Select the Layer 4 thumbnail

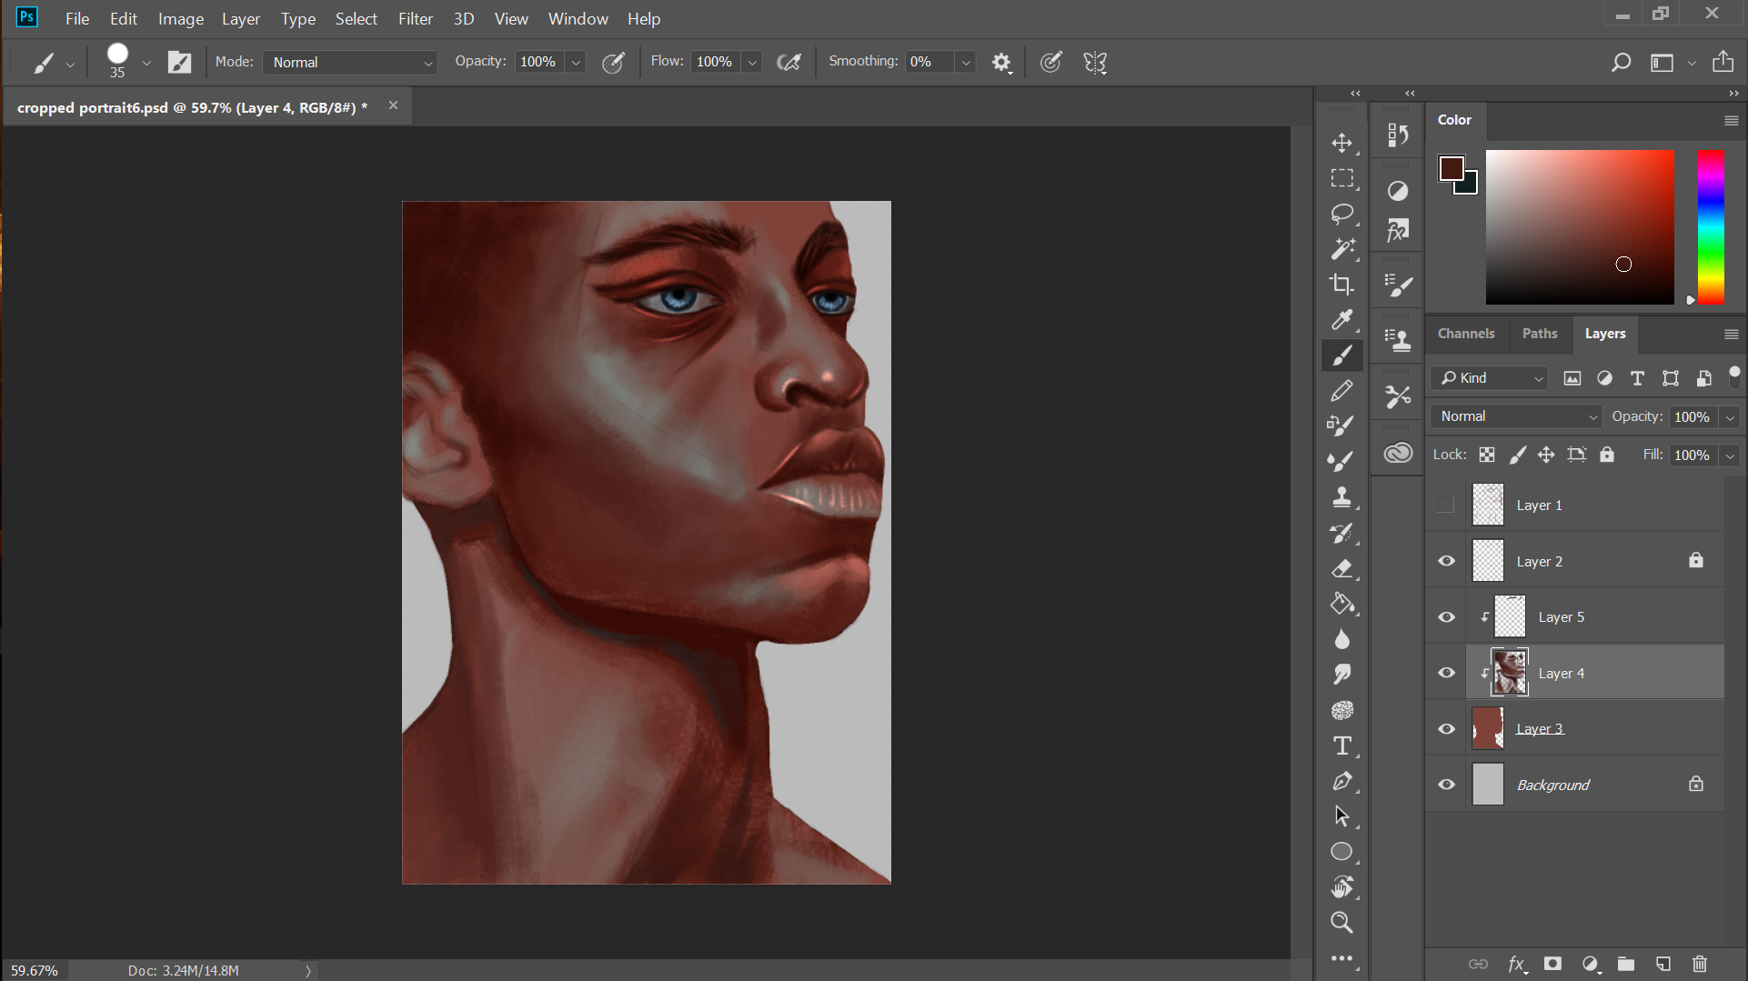1510,673
